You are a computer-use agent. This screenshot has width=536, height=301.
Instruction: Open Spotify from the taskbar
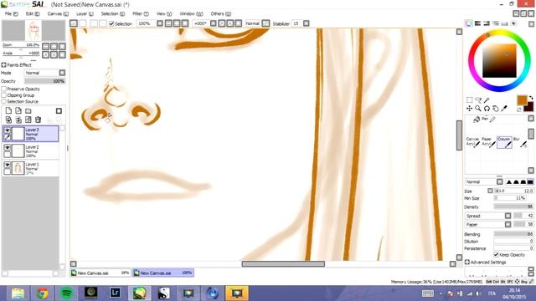tap(67, 293)
